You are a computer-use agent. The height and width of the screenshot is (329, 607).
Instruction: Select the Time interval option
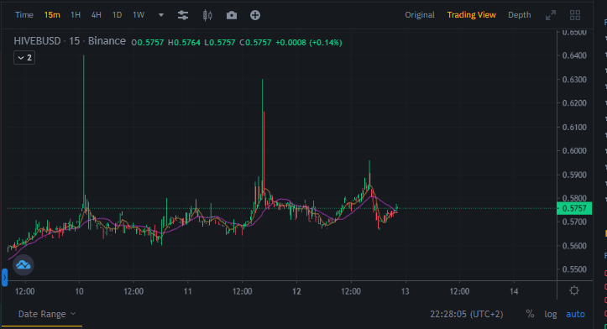pos(24,15)
